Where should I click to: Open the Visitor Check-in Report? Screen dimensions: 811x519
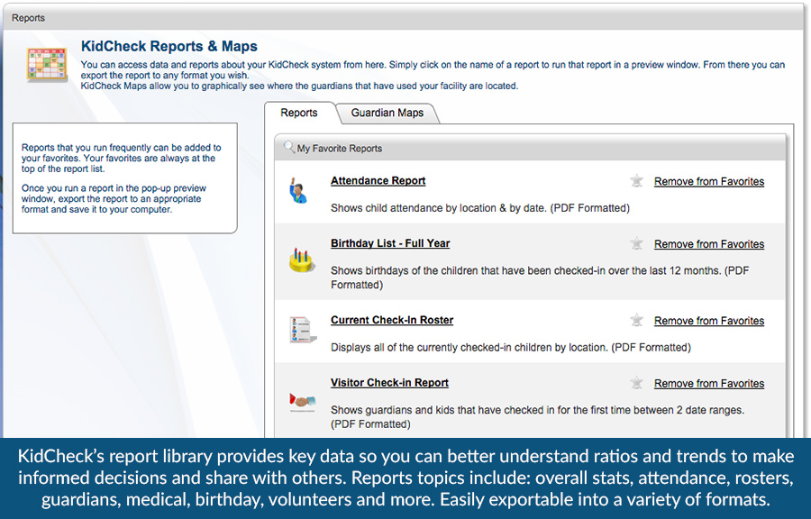coord(389,383)
